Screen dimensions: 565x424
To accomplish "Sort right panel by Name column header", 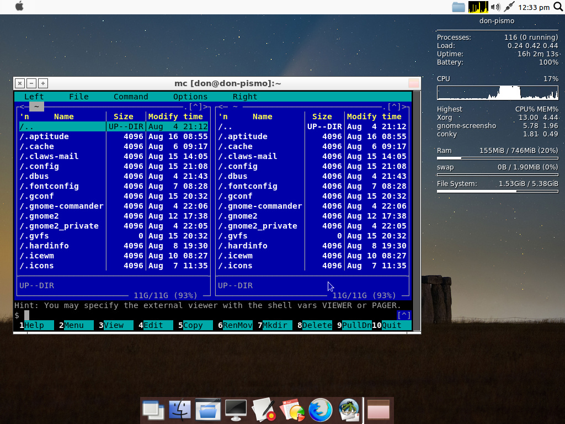I will click(262, 116).
